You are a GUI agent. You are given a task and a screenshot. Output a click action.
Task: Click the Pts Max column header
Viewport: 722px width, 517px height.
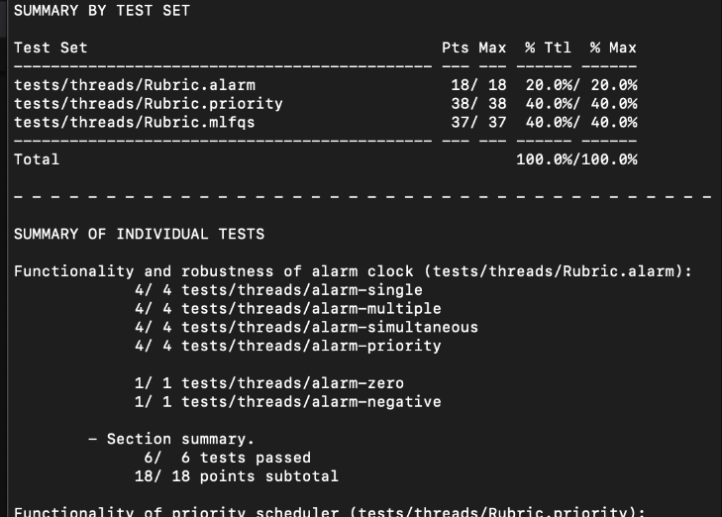click(x=473, y=48)
